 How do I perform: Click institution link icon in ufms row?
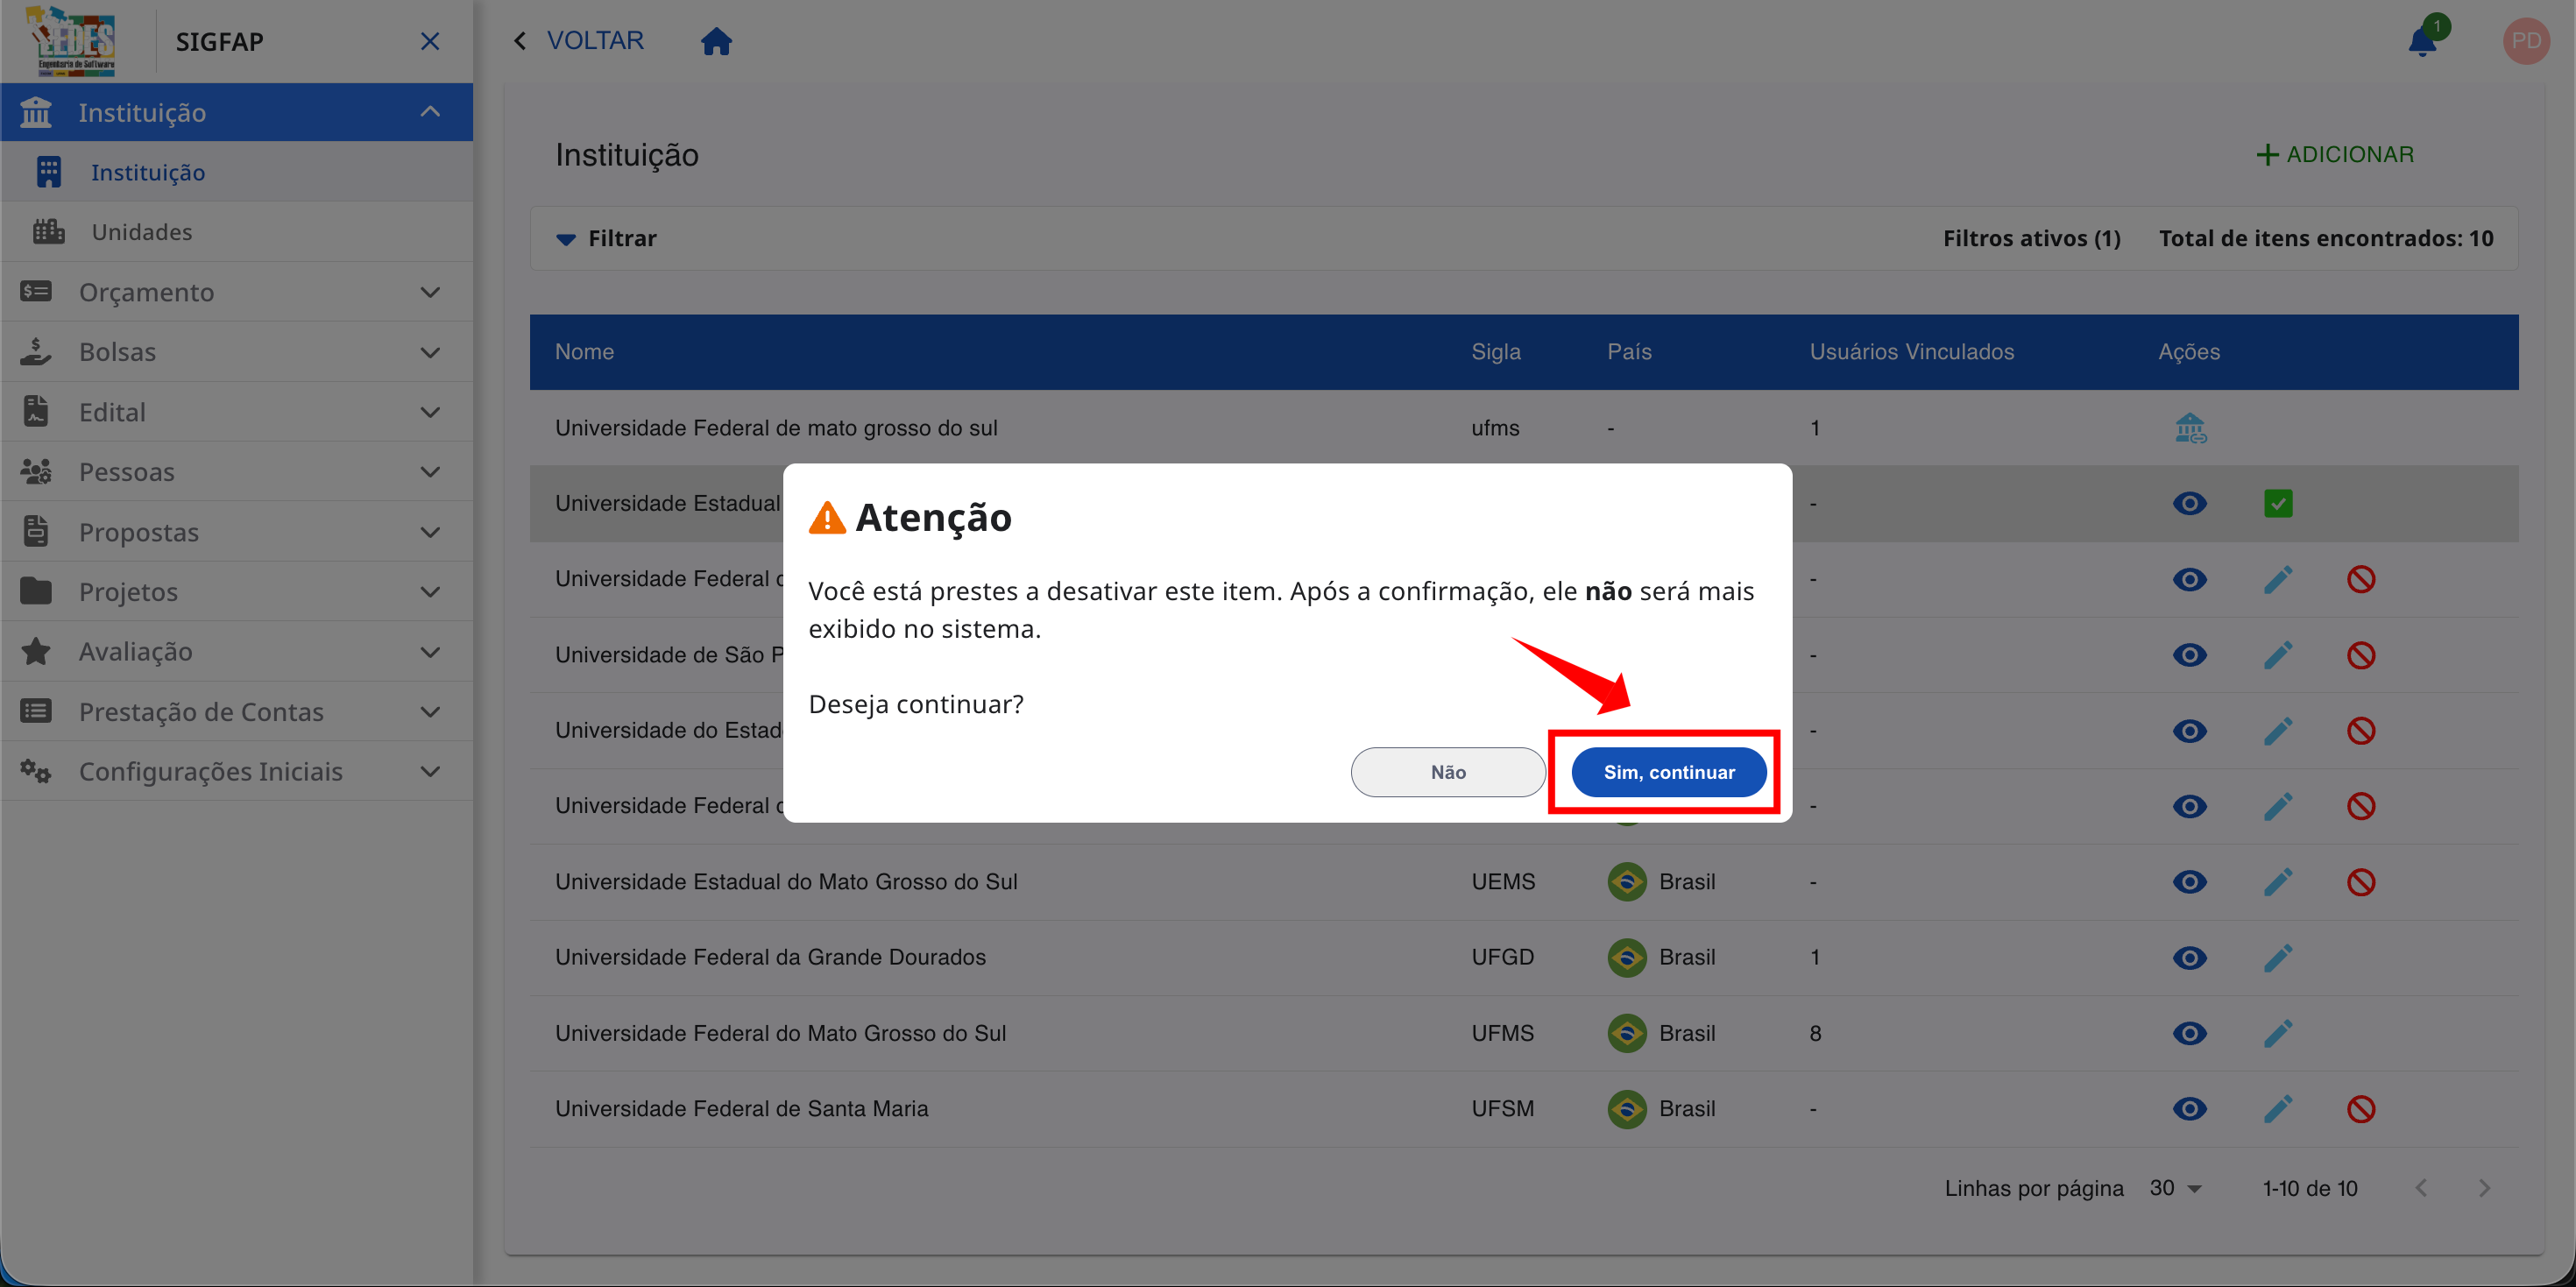(x=2189, y=428)
